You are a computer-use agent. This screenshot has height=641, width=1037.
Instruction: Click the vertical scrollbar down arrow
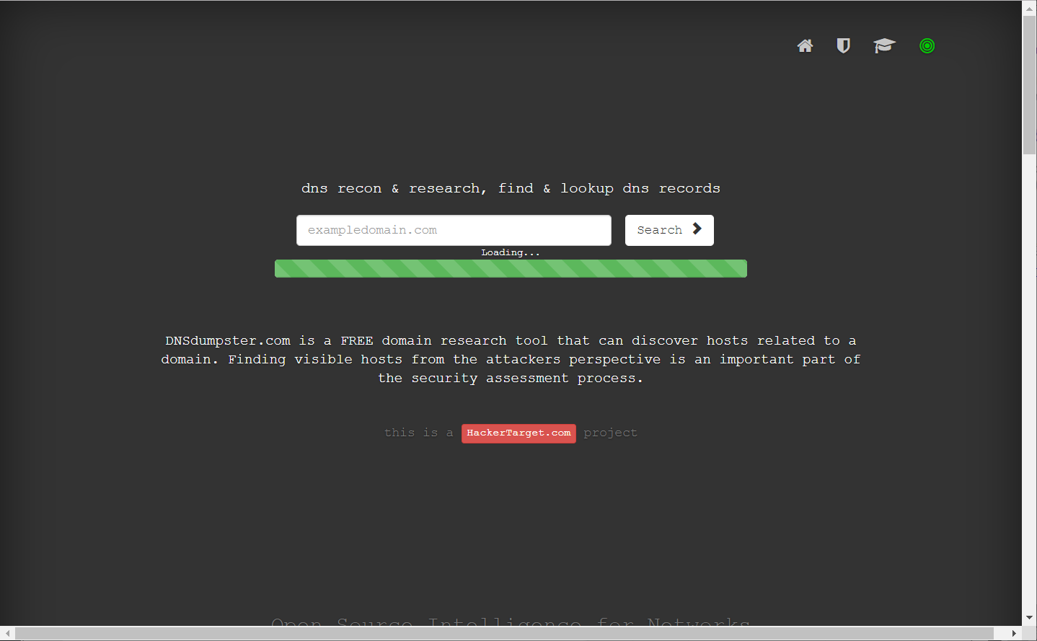(1029, 618)
